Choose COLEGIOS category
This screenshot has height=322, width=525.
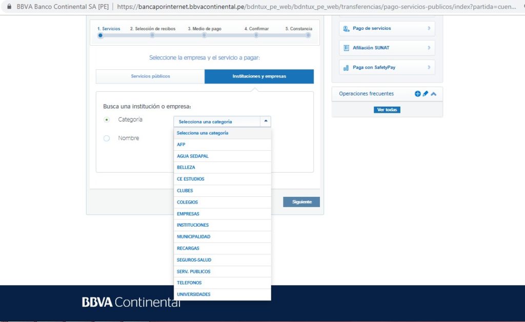point(223,203)
